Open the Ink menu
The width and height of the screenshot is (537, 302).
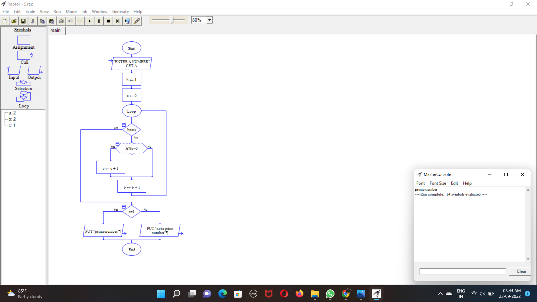(84, 11)
